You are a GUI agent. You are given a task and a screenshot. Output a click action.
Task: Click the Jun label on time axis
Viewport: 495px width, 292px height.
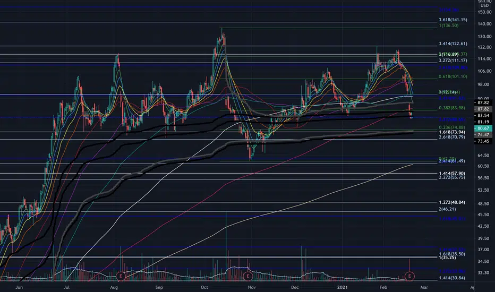coord(19,287)
